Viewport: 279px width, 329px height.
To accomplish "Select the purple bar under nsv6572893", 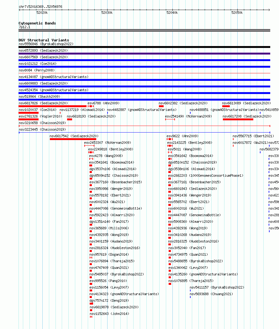I will click(144, 54).
